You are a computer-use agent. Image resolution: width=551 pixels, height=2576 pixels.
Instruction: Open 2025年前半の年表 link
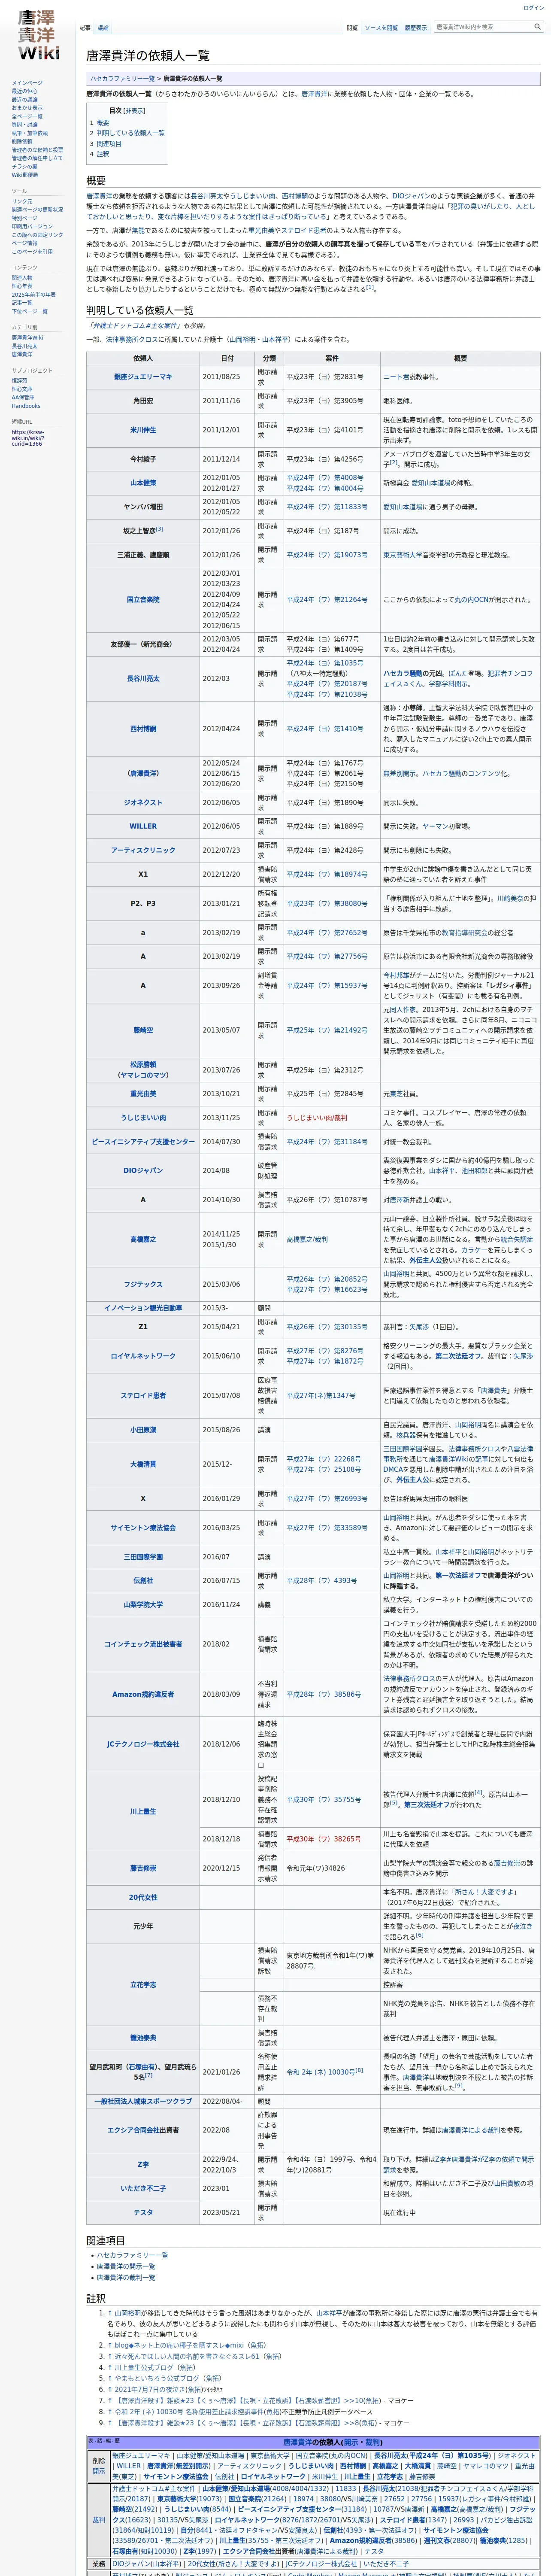pos(34,294)
